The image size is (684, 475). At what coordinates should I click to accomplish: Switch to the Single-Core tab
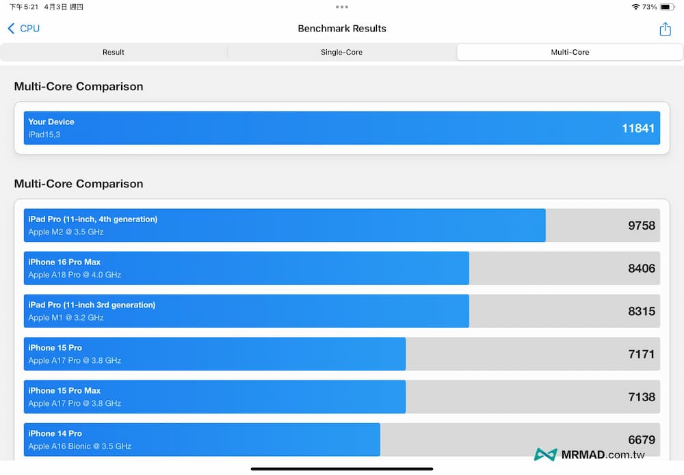pyautogui.click(x=341, y=53)
